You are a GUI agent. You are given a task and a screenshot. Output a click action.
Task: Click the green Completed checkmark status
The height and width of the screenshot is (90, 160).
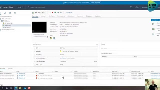point(37,73)
